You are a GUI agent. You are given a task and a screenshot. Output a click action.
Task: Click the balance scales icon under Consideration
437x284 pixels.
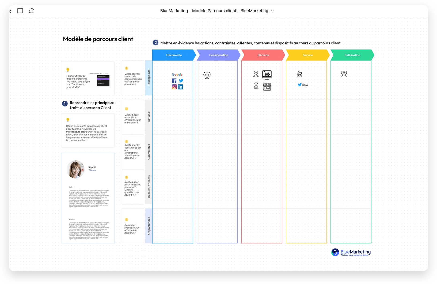click(207, 75)
